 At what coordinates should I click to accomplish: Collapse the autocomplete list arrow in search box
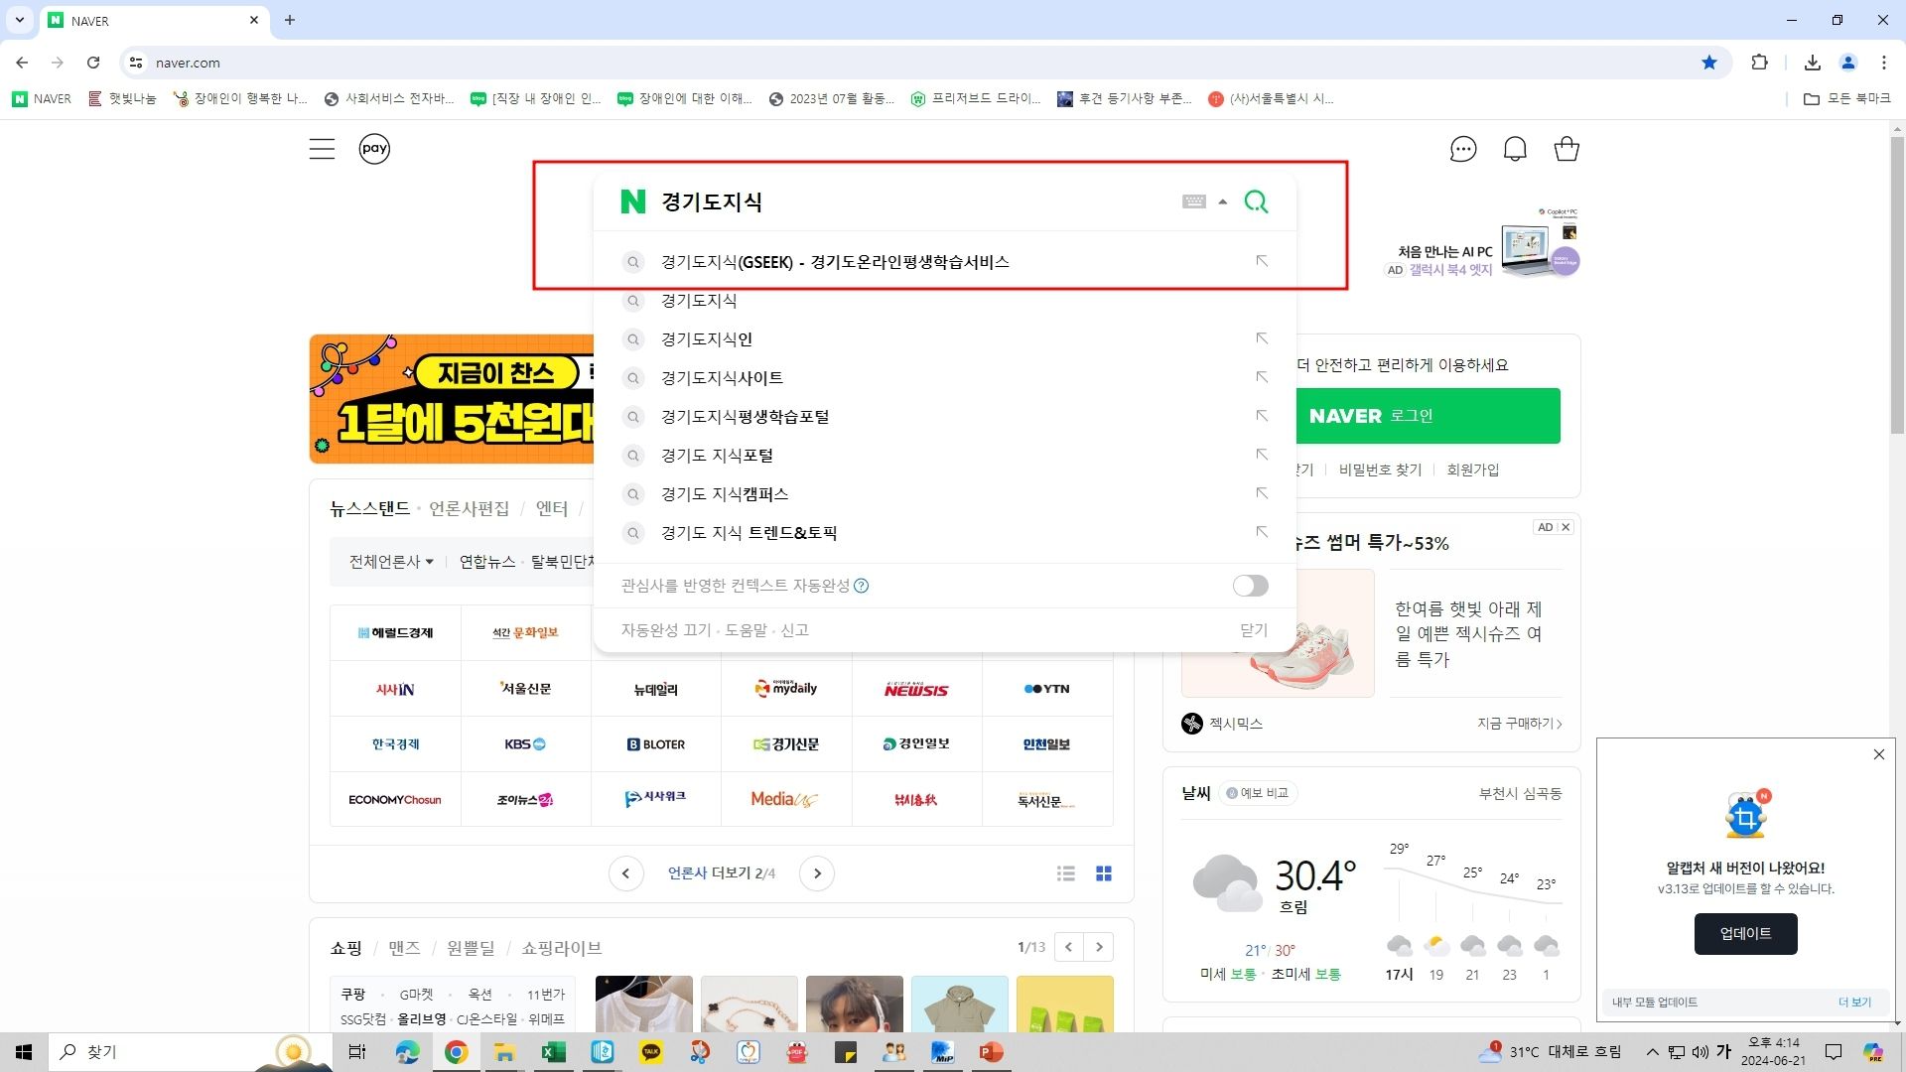click(x=1223, y=201)
